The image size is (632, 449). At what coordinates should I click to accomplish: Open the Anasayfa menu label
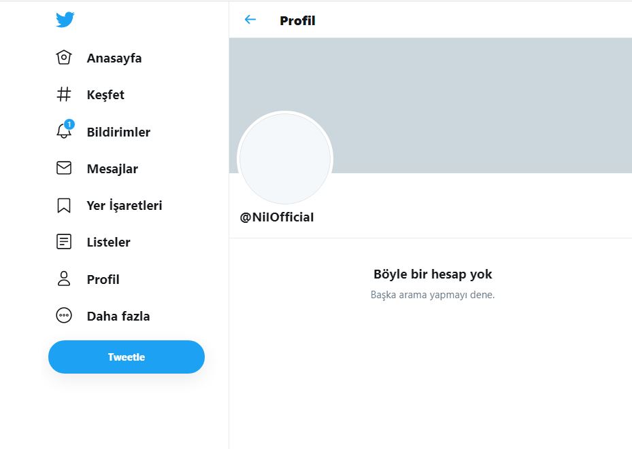pos(114,58)
